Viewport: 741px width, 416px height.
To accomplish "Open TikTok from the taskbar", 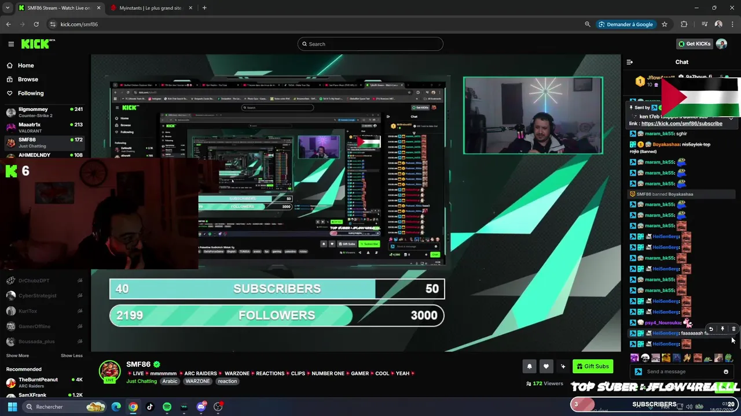I will point(150,407).
